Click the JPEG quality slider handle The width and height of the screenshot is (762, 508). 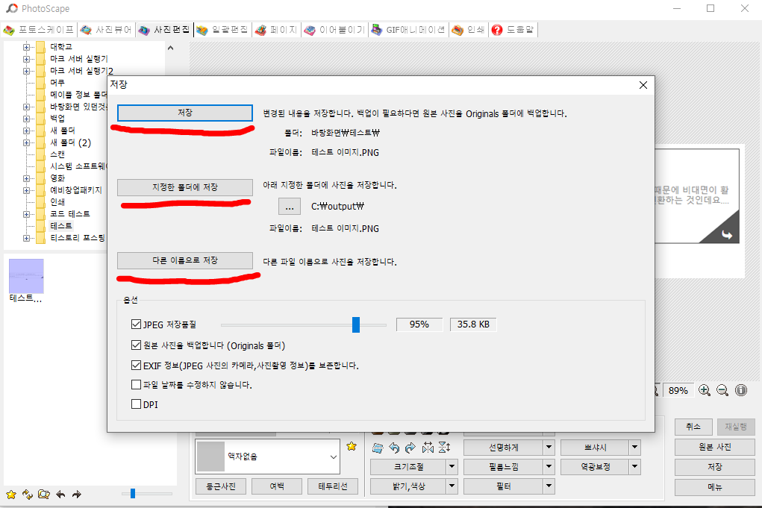point(356,324)
